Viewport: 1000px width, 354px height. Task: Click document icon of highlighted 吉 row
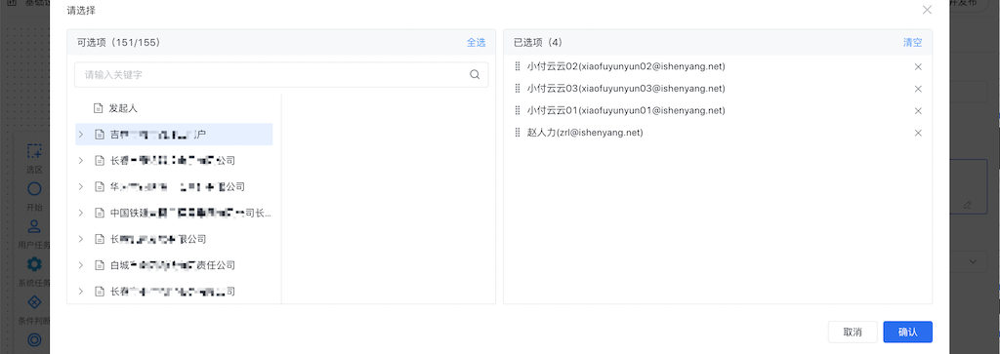pos(99,135)
